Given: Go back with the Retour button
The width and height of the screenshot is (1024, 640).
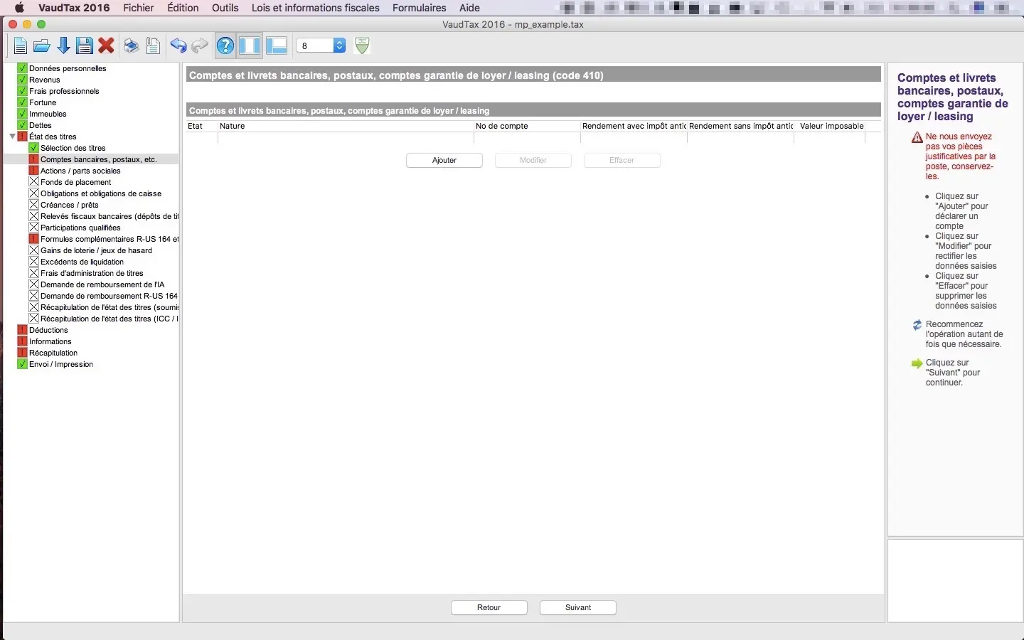Looking at the screenshot, I should tap(489, 608).
